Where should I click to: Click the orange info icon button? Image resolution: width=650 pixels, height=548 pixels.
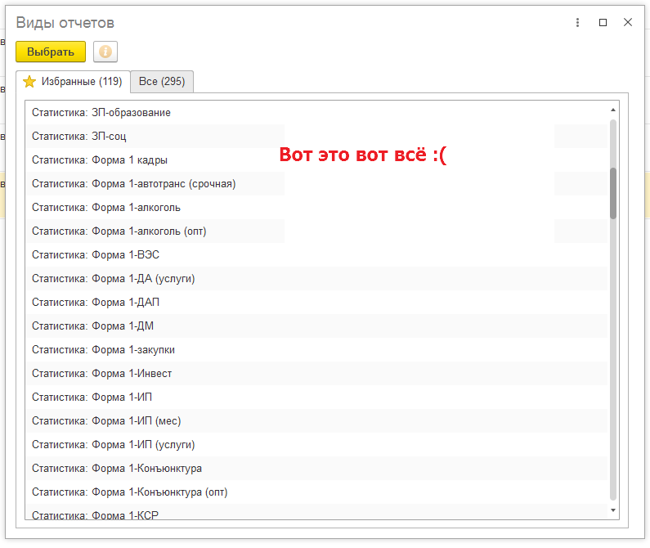(x=105, y=52)
